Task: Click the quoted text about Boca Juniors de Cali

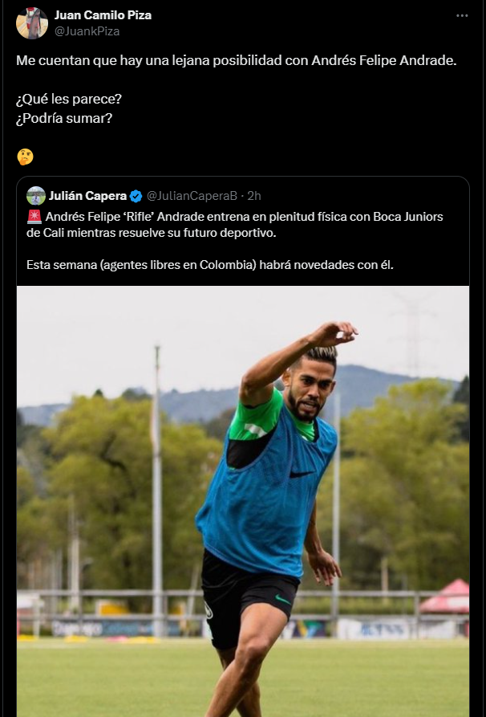Action: (235, 225)
